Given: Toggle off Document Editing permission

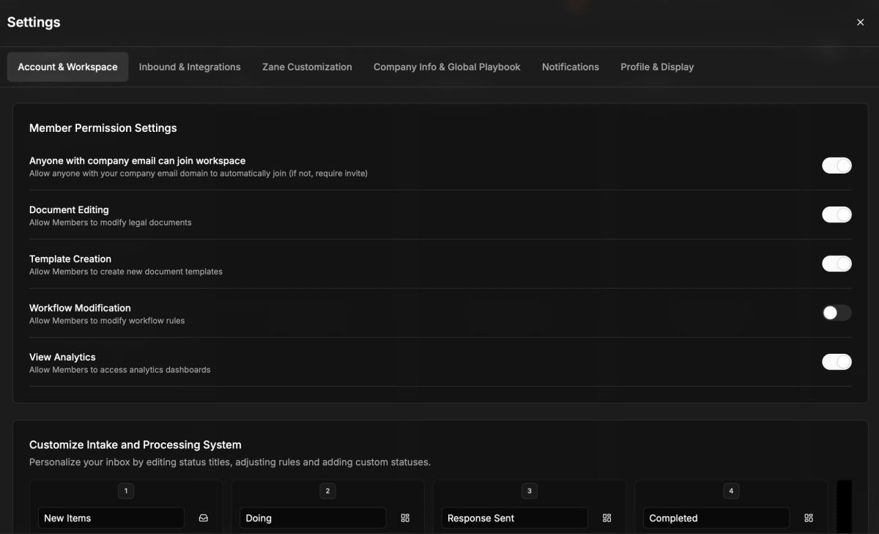Looking at the screenshot, I should [x=837, y=215].
